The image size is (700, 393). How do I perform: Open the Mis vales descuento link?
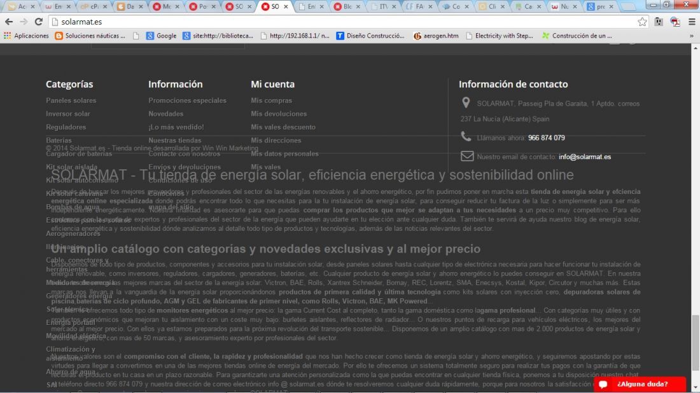click(283, 128)
